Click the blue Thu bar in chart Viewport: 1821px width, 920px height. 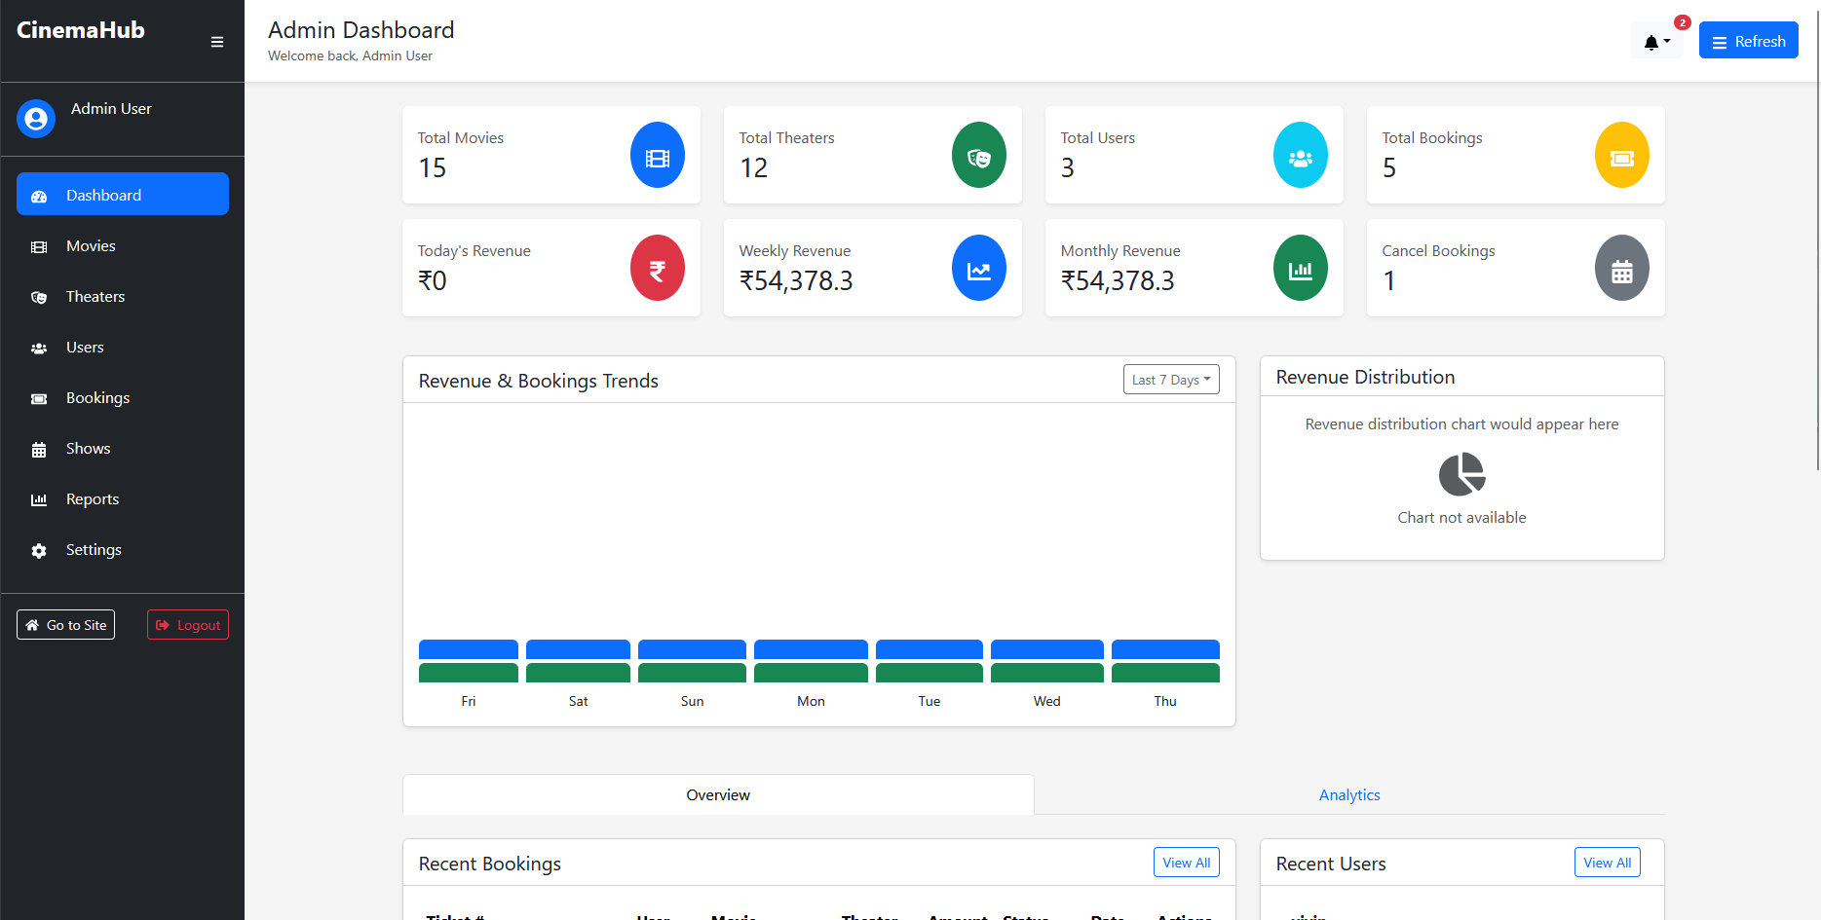(x=1165, y=649)
